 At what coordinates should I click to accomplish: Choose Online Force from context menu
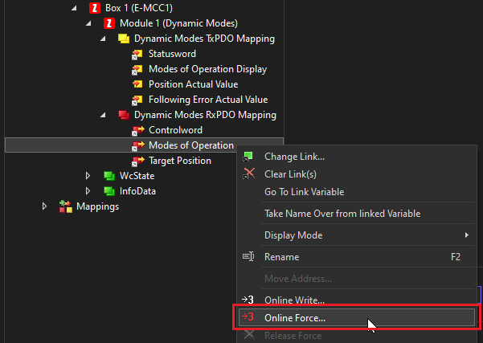coord(295,317)
